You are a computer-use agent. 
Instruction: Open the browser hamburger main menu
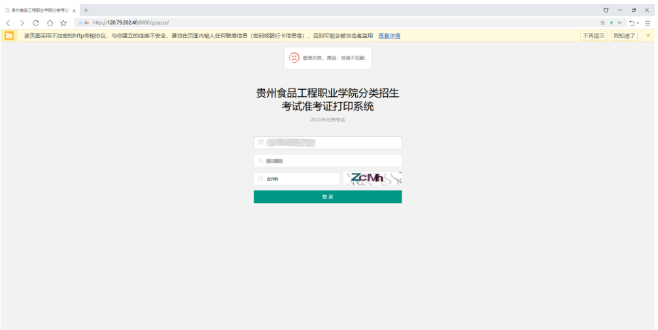(x=648, y=23)
